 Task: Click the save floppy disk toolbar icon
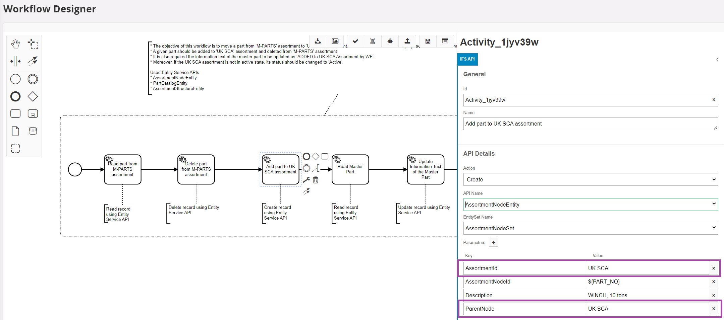pyautogui.click(x=428, y=41)
